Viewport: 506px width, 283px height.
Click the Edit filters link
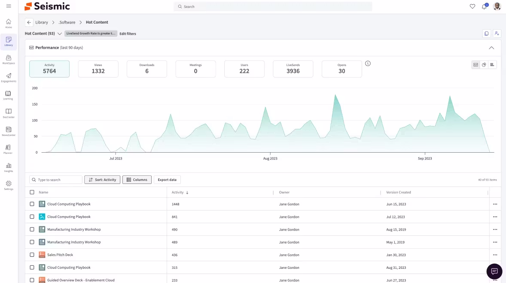128,33
